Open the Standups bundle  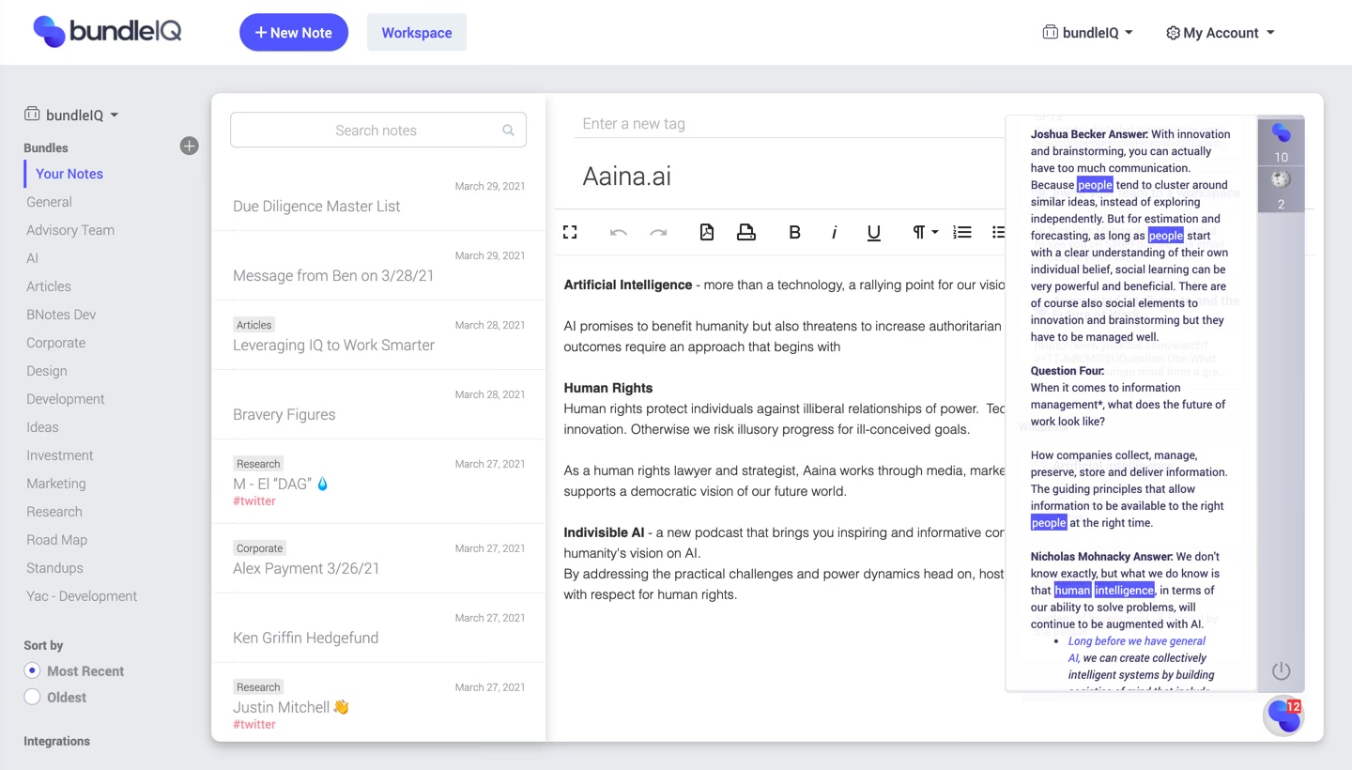point(54,568)
